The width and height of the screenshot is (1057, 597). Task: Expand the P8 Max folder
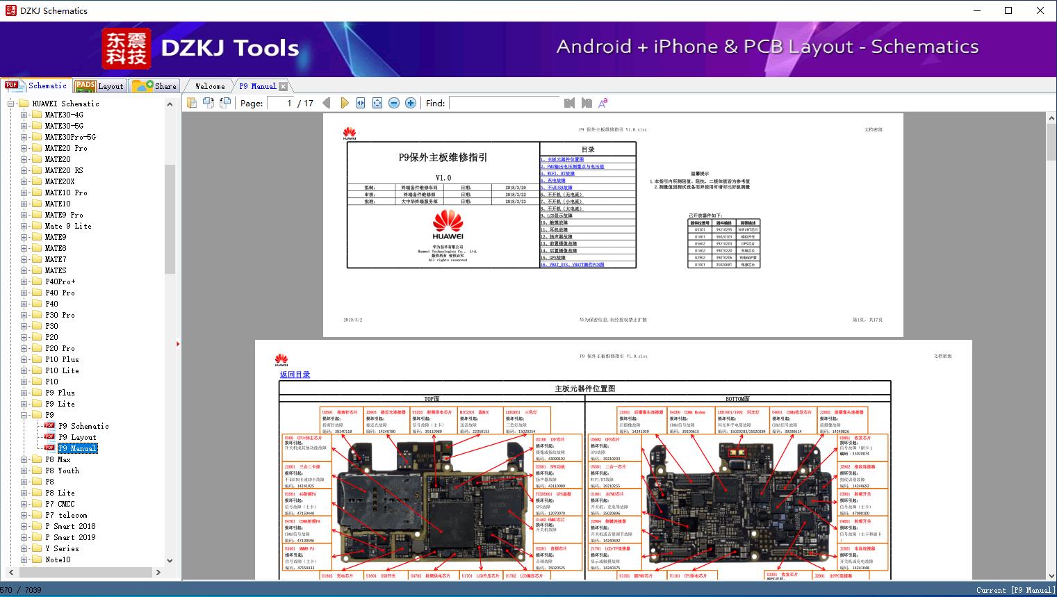[24, 459]
